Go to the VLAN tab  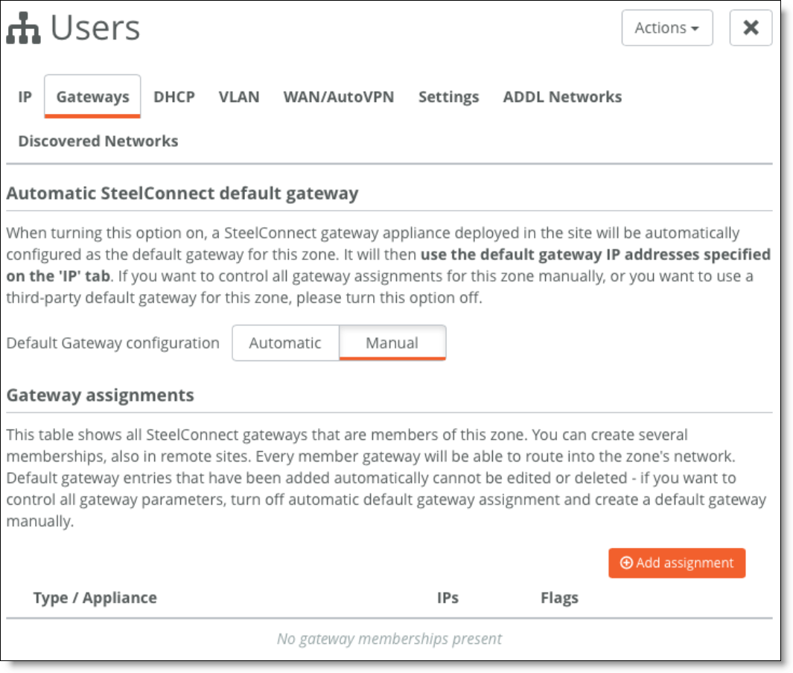(x=239, y=97)
